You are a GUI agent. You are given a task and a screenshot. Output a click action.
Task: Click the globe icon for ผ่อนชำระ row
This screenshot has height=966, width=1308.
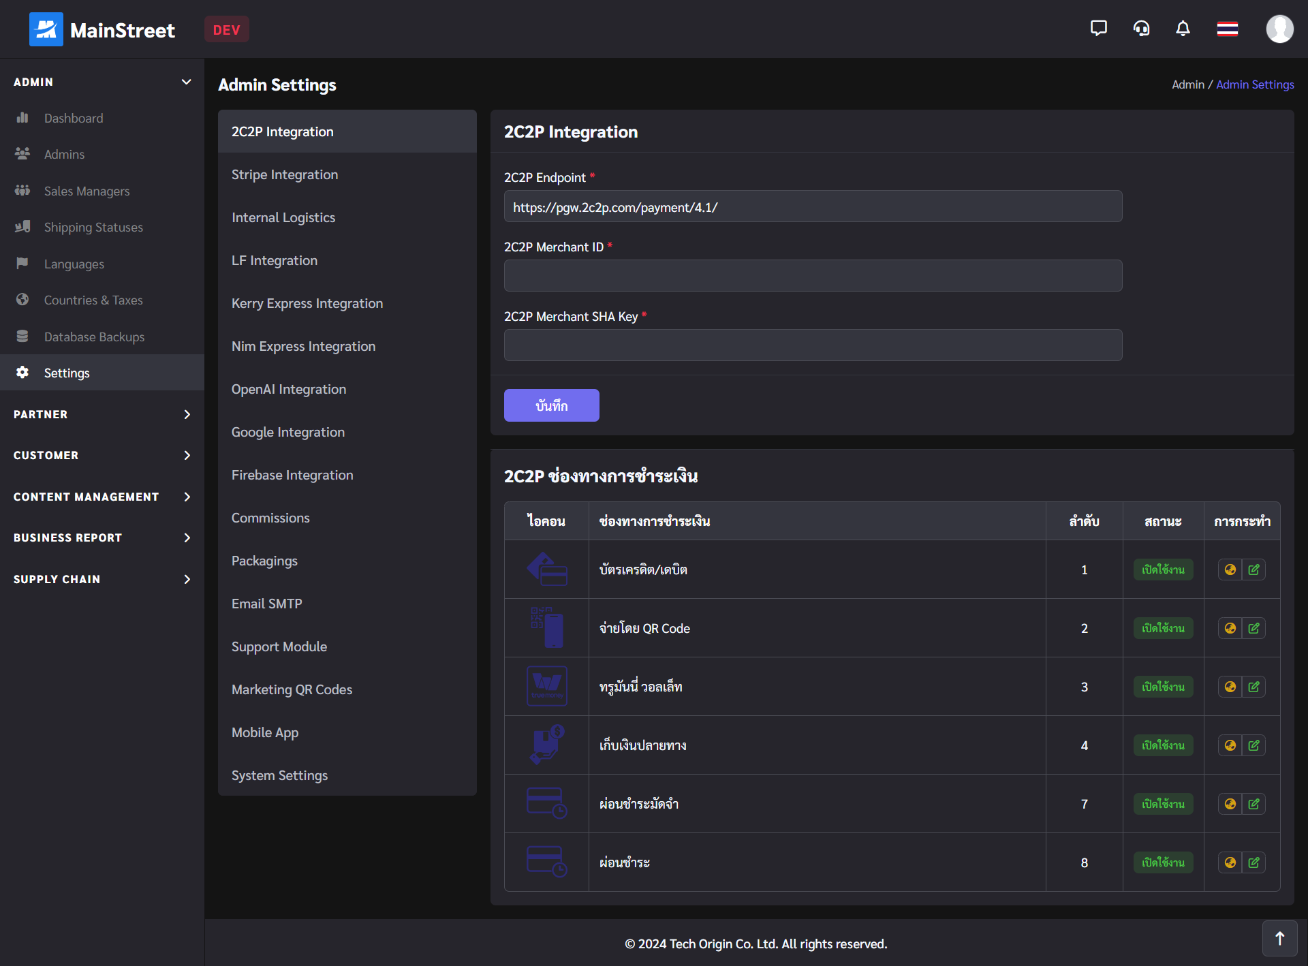(x=1230, y=862)
